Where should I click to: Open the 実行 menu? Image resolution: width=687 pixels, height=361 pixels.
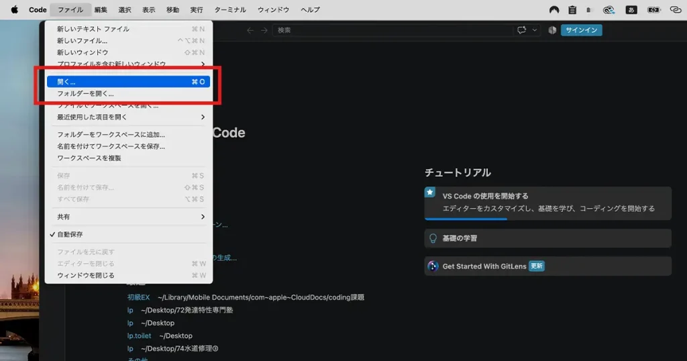197,9
